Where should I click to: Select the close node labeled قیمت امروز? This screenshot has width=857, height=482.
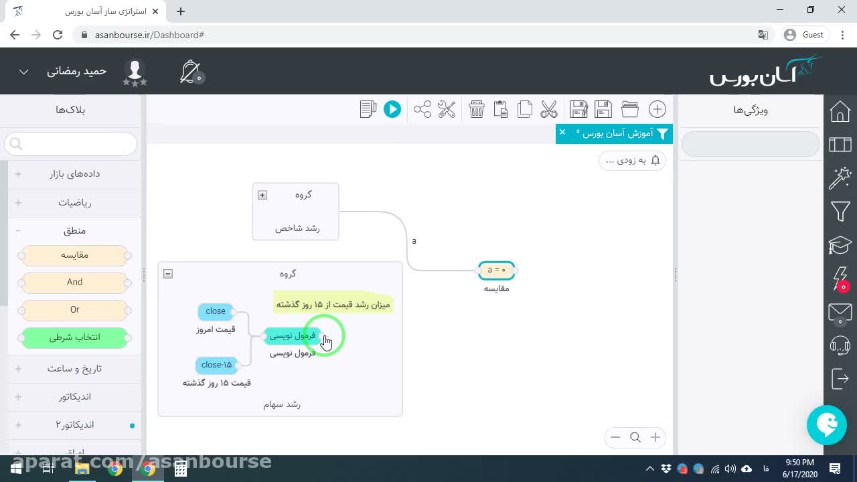coord(216,311)
